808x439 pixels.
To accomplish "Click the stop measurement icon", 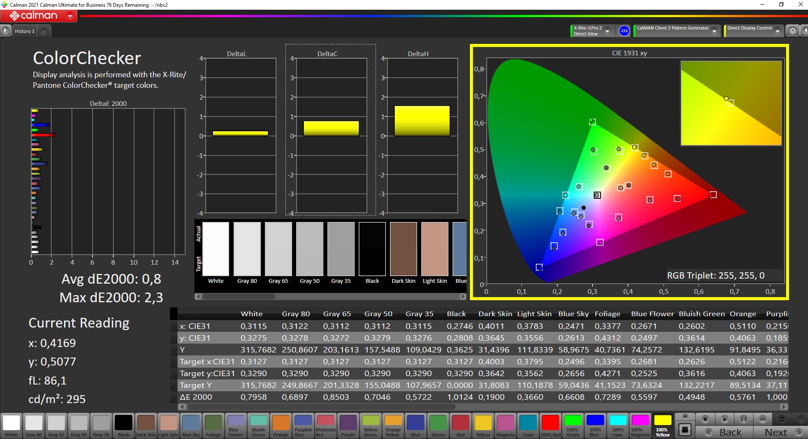I will 705,419.
